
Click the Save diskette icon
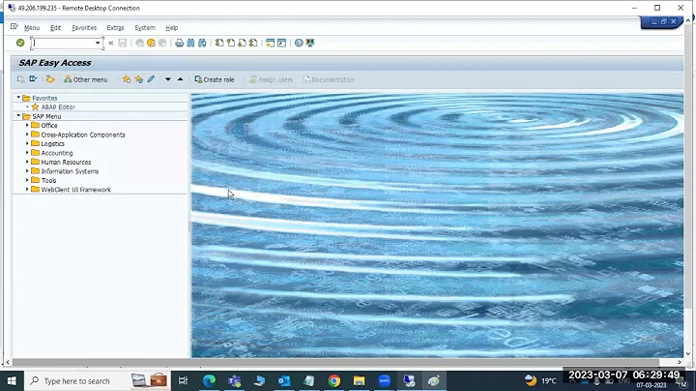123,43
